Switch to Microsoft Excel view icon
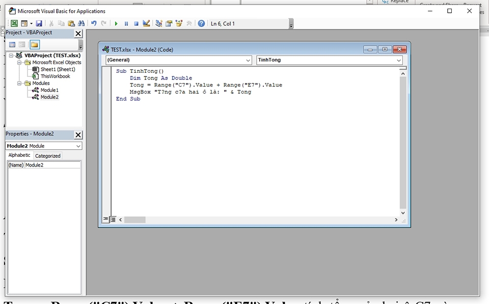The image size is (489, 304). click(x=14, y=23)
